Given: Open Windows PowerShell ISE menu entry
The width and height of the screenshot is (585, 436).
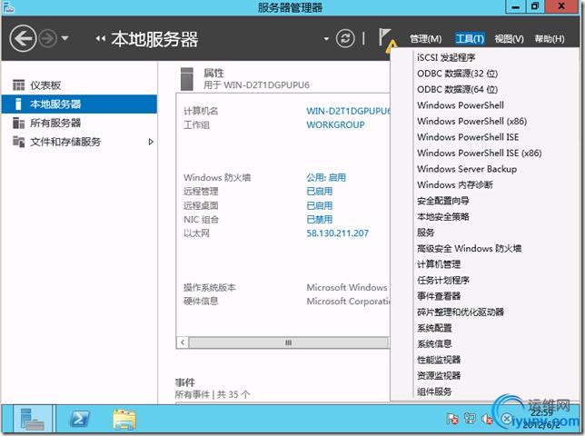Looking at the screenshot, I should [468, 137].
